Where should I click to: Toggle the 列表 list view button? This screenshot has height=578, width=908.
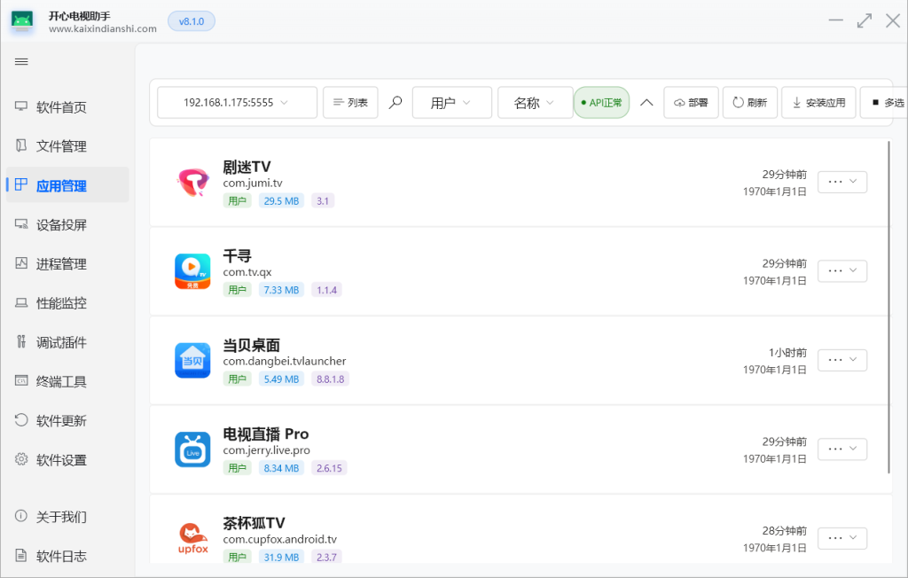(x=350, y=103)
